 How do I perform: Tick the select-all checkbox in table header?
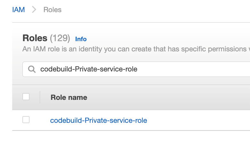[26, 97]
